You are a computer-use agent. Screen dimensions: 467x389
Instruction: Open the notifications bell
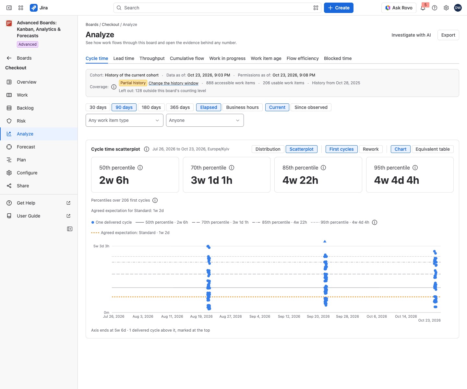[423, 8]
